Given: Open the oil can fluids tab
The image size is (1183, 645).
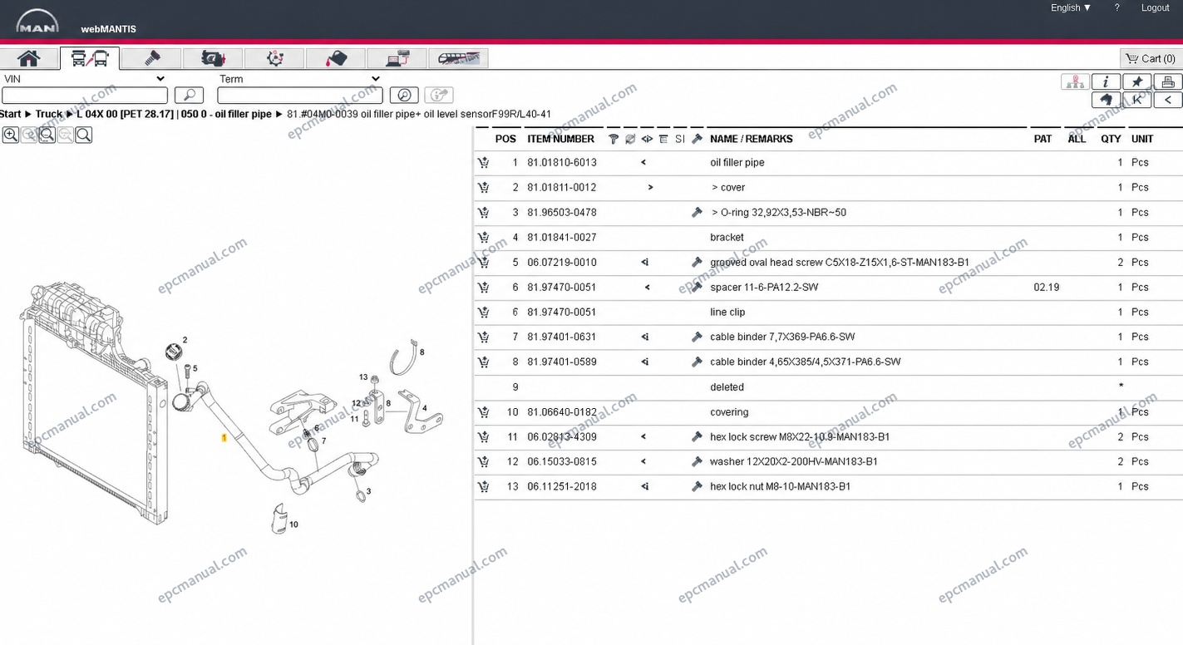Looking at the screenshot, I should tap(336, 58).
